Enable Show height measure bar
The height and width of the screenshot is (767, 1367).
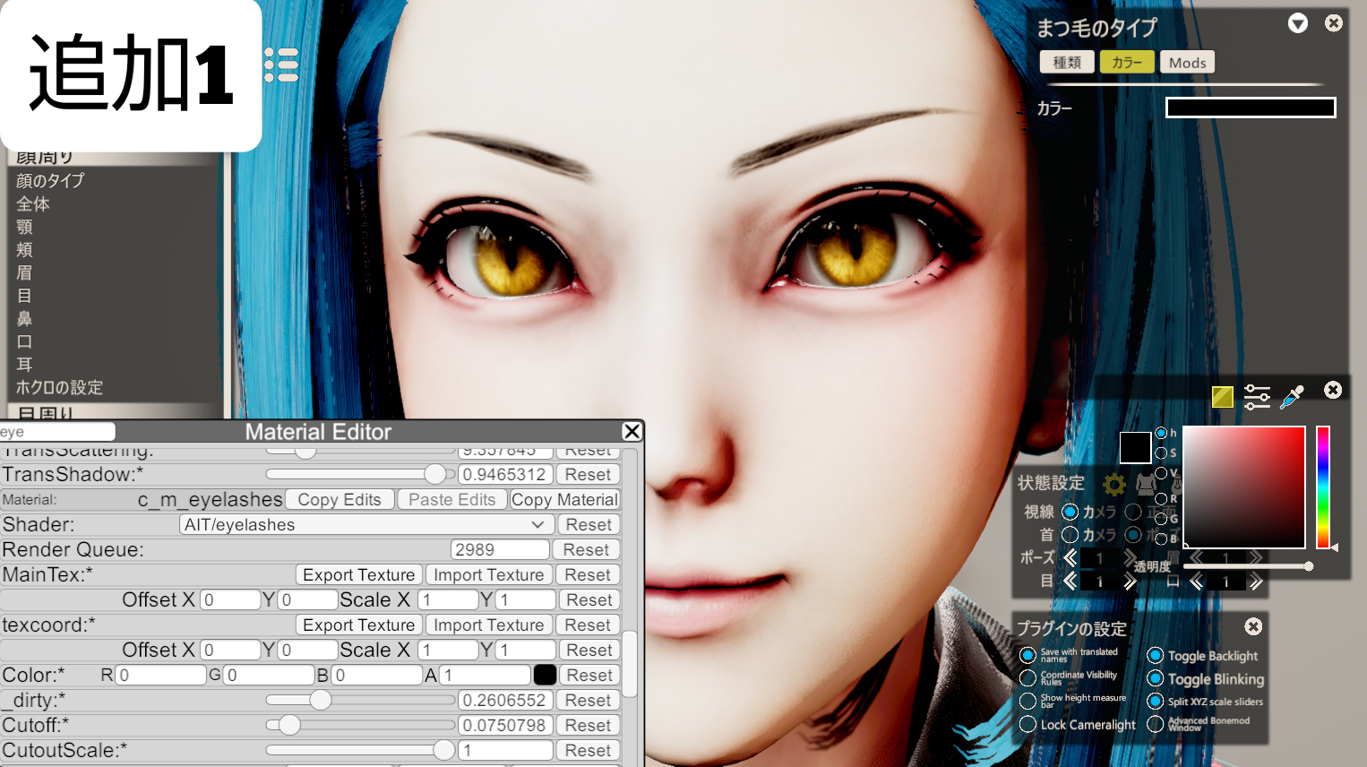pos(1028,702)
